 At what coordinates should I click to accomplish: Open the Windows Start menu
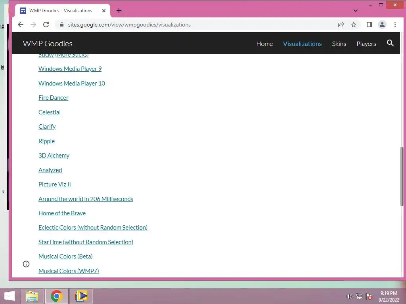[10, 296]
